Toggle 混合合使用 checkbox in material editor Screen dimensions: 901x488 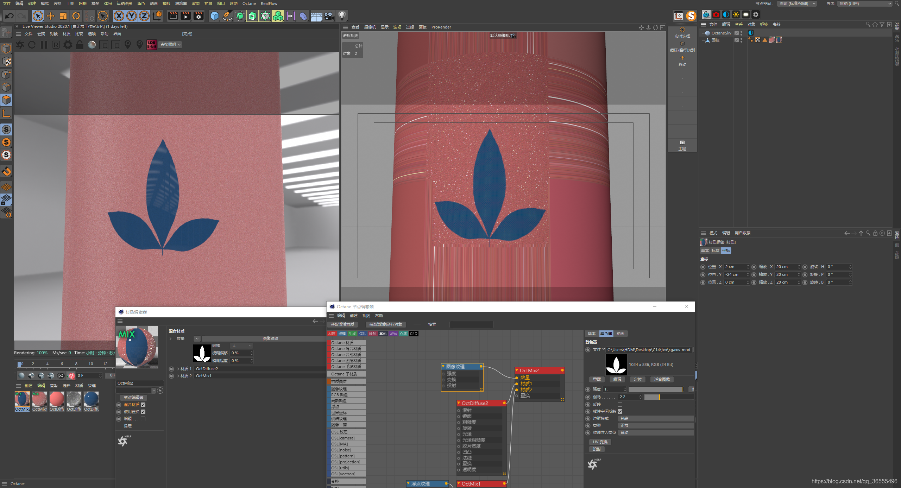point(143,404)
